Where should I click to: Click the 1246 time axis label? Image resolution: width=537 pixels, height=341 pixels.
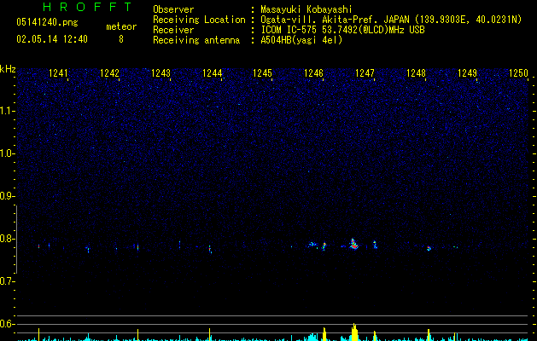tap(313, 73)
